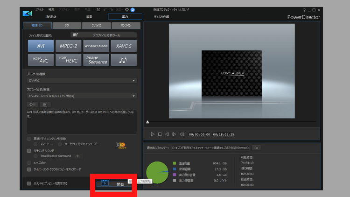Select the Image Sequence output format
350x197 pixels.
96,60
